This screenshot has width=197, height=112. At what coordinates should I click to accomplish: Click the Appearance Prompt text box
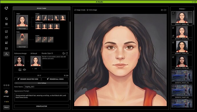(x=41, y=97)
